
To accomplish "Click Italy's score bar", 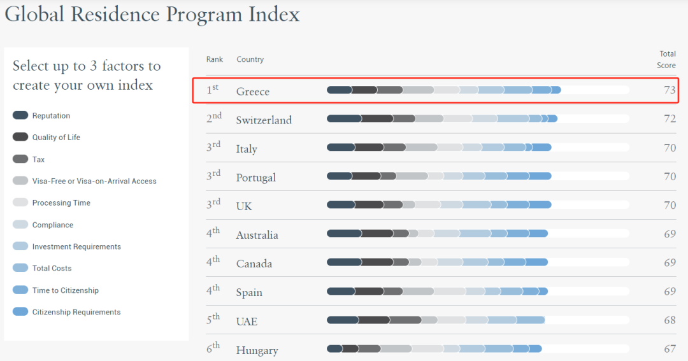I will point(478,147).
